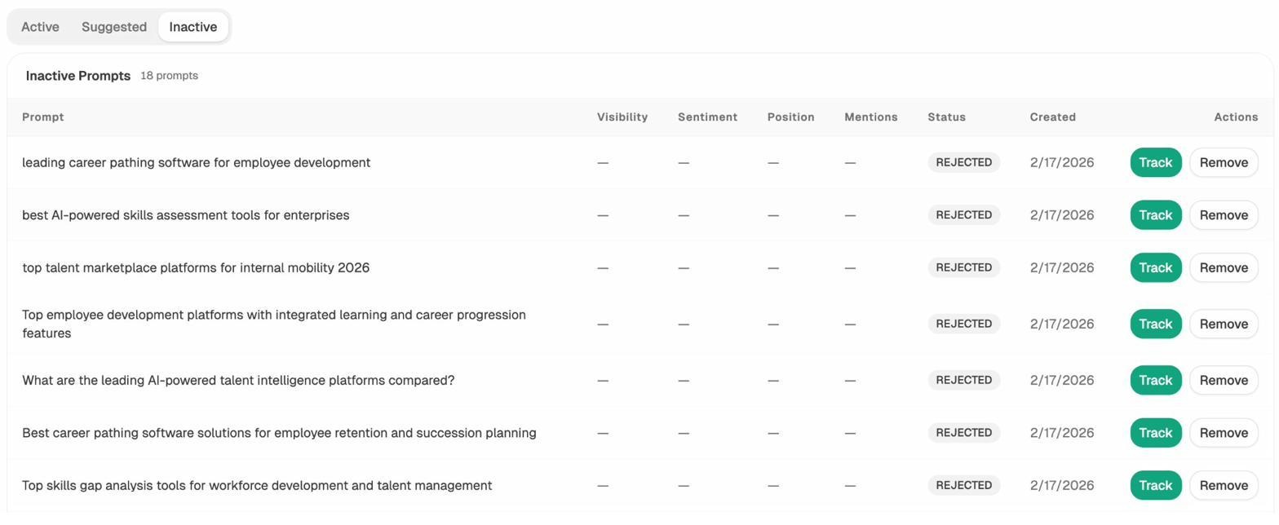Track the skills gap analysis tools prompt
This screenshot has height=525, width=1279.
click(x=1155, y=485)
